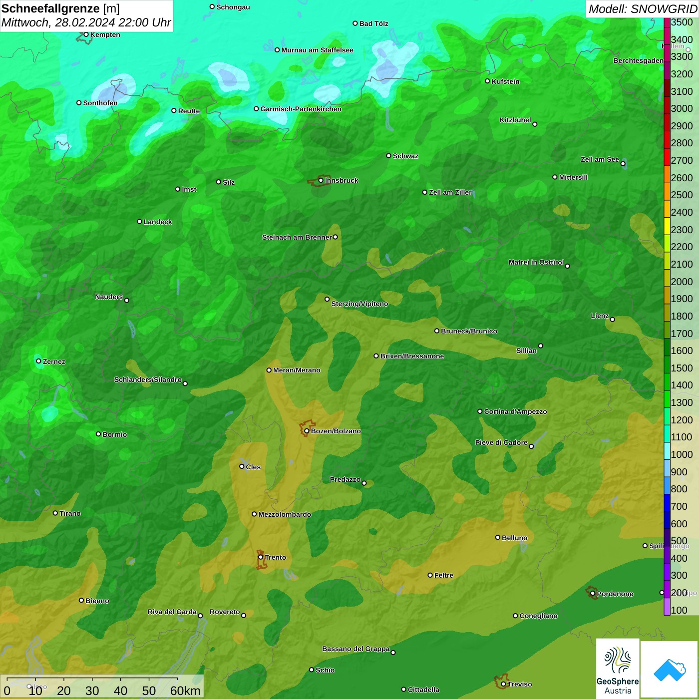Click the Schio location dot
Screen dimensions: 699x699
[312, 670]
